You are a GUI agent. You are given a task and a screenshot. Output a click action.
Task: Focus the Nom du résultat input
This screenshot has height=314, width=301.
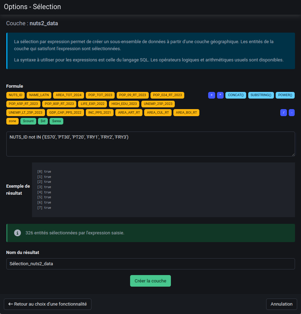150,264
